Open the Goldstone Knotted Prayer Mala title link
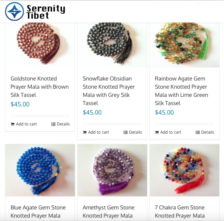224x221 pixels. coord(39,87)
